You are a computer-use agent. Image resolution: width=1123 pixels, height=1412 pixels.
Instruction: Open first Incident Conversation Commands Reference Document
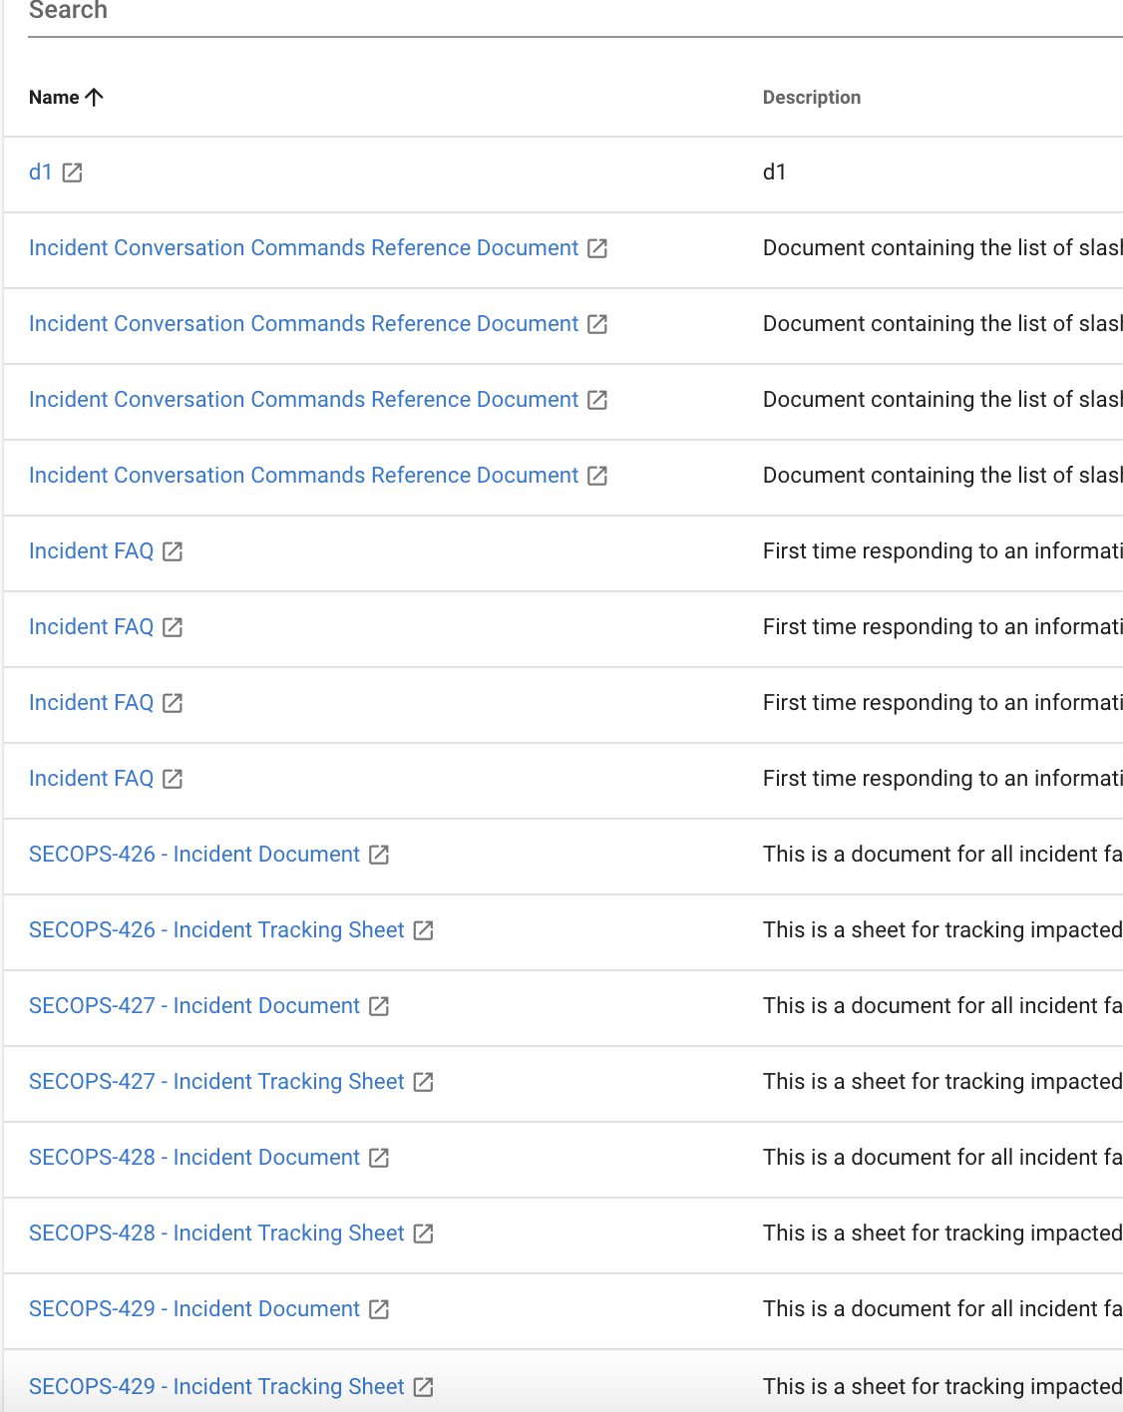coord(302,248)
